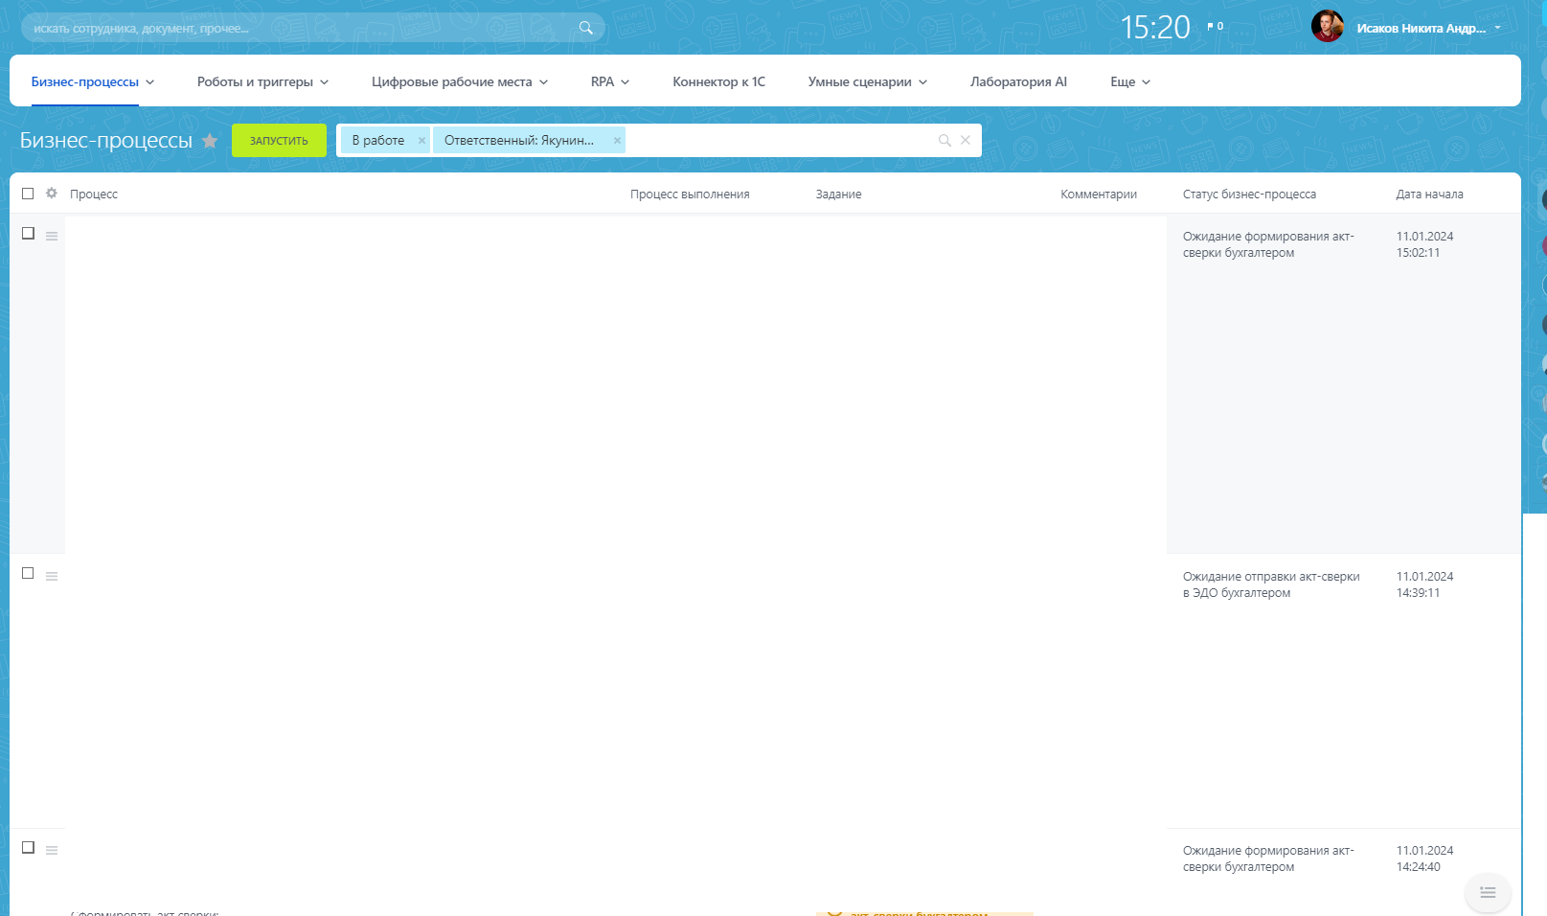Viewport: 1547px width, 916px height.
Task: Sort by Процесс выполнения column header
Action: coord(690,194)
